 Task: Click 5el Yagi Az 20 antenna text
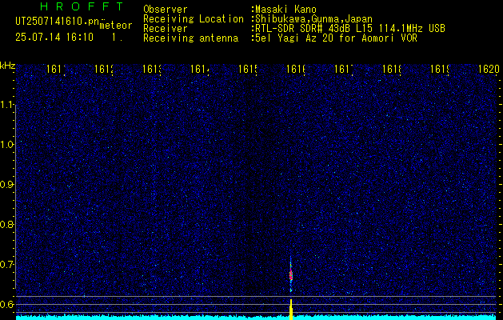point(336,38)
